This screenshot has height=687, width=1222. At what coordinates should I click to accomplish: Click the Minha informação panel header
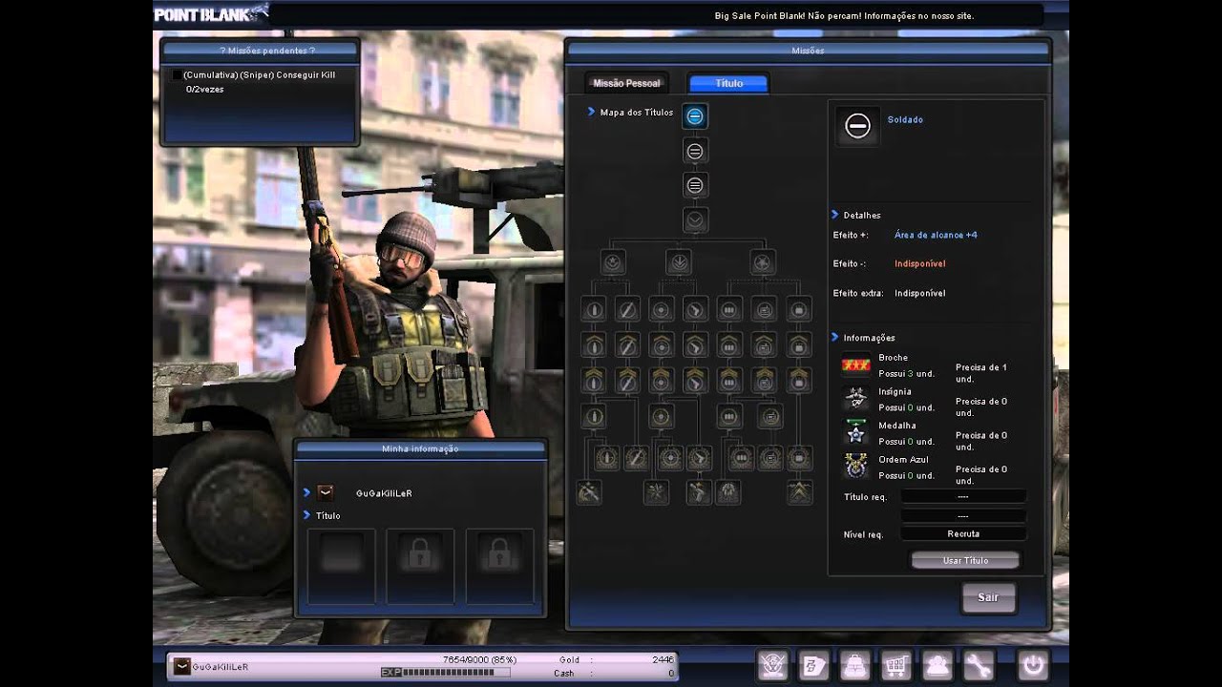click(x=420, y=449)
